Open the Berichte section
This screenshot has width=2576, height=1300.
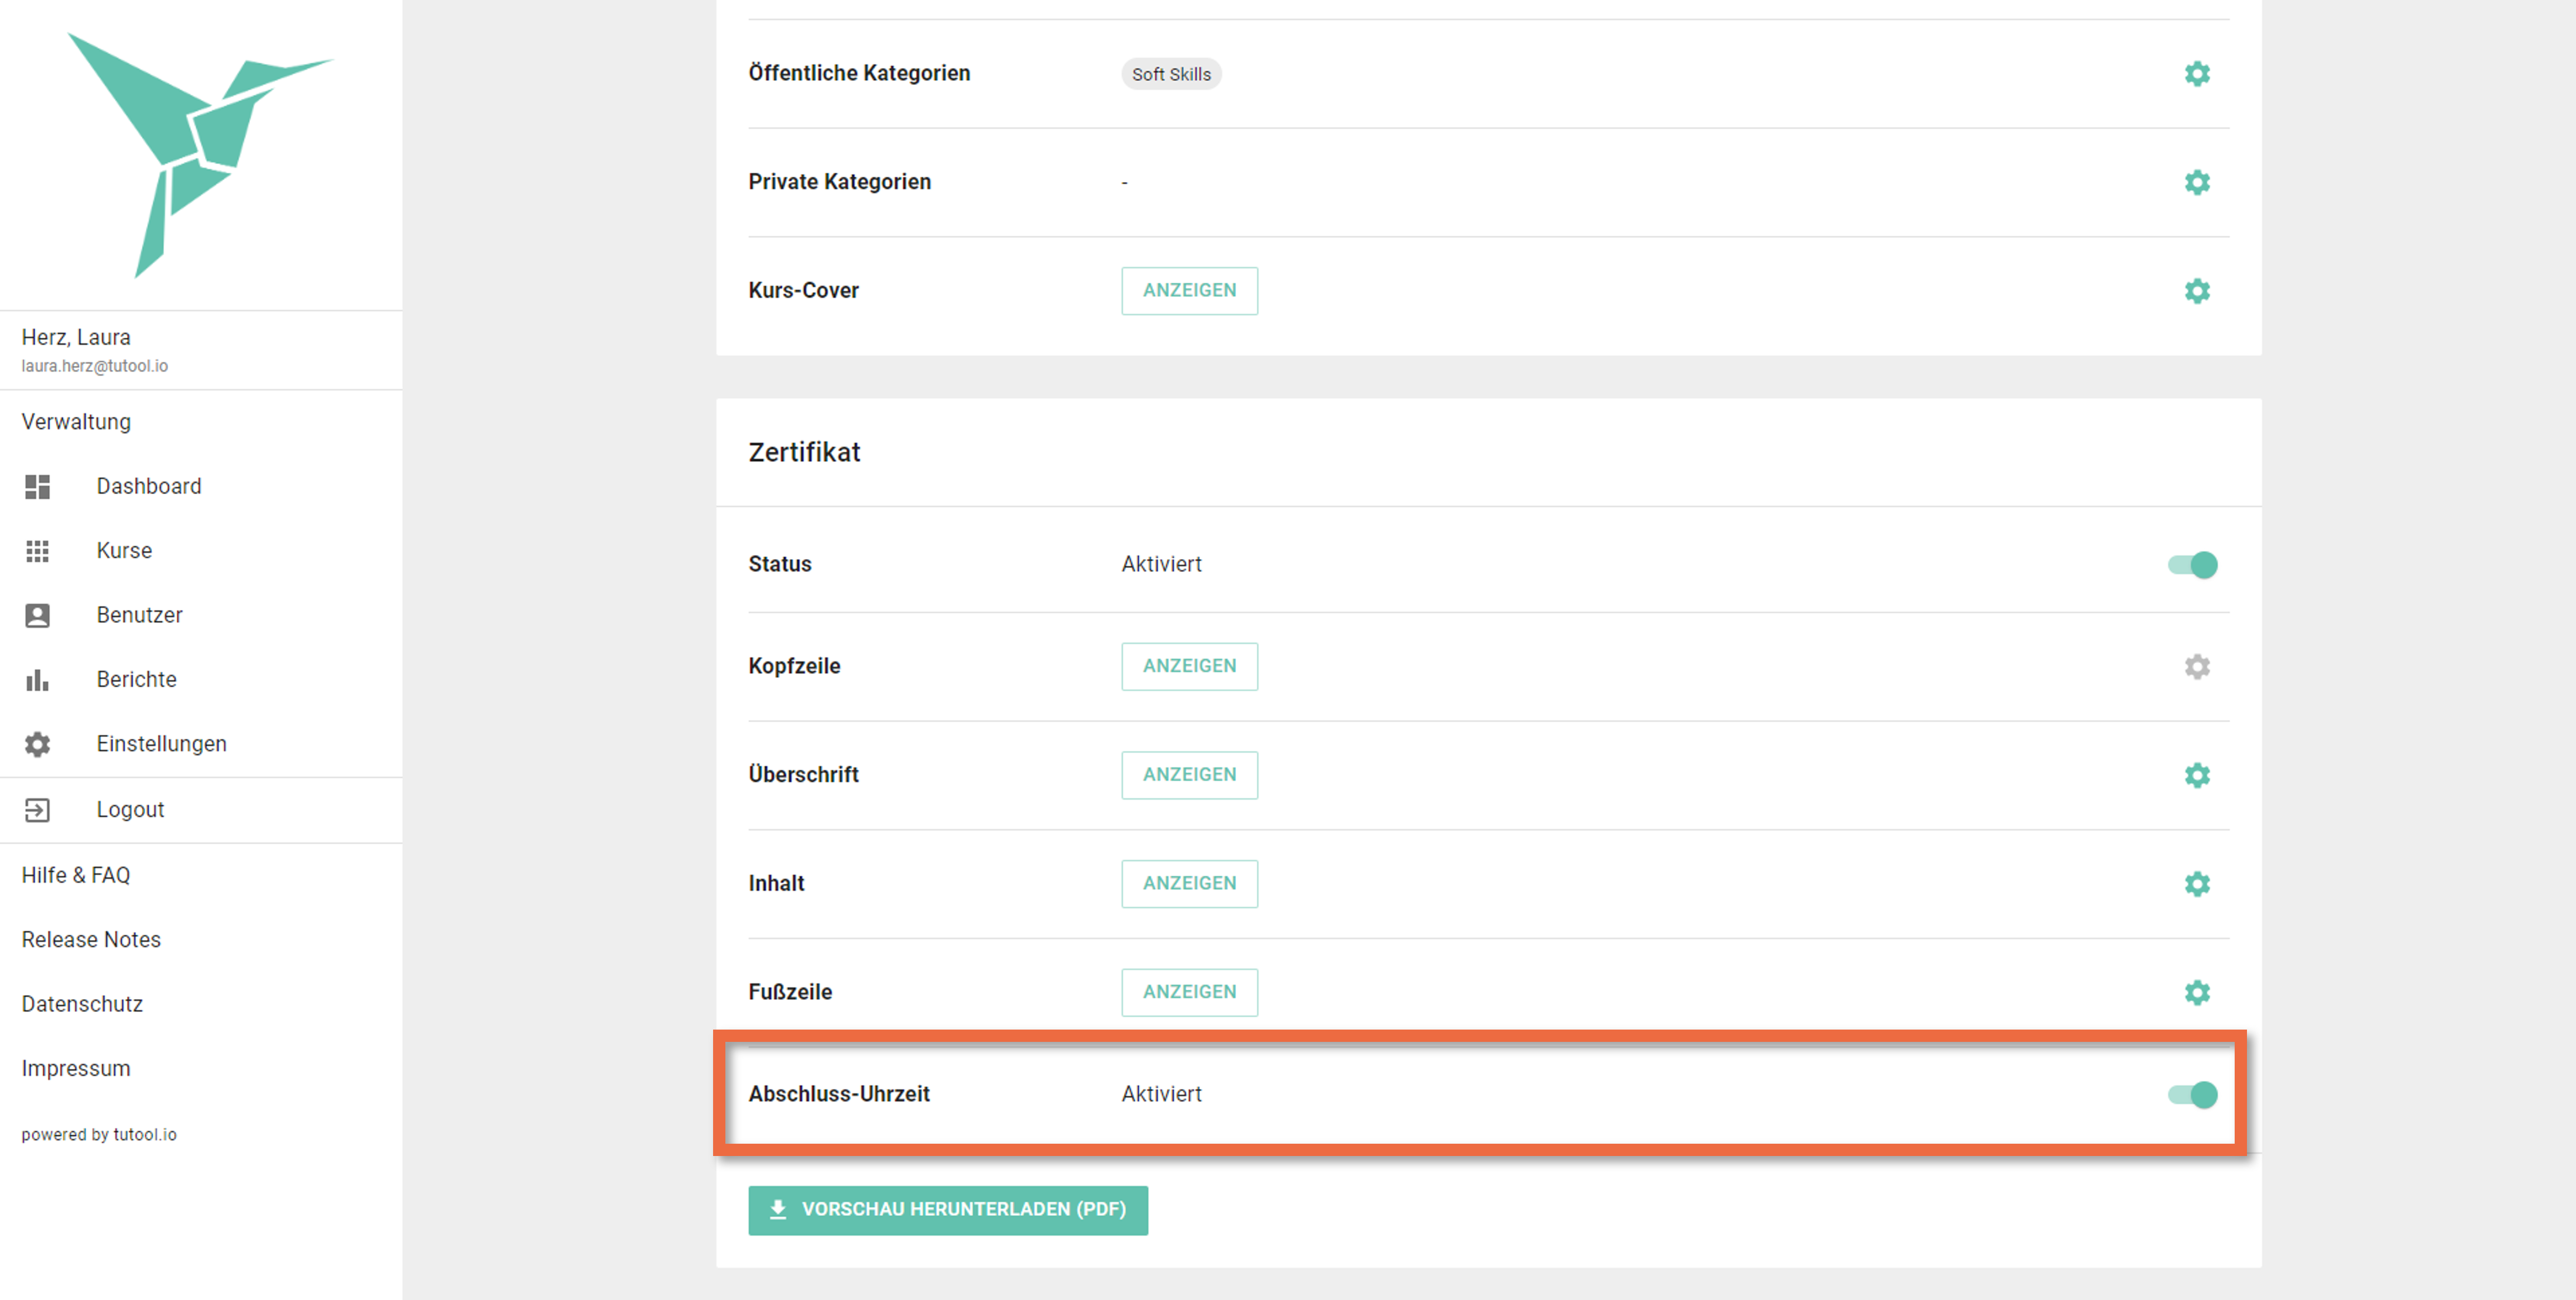(x=136, y=680)
